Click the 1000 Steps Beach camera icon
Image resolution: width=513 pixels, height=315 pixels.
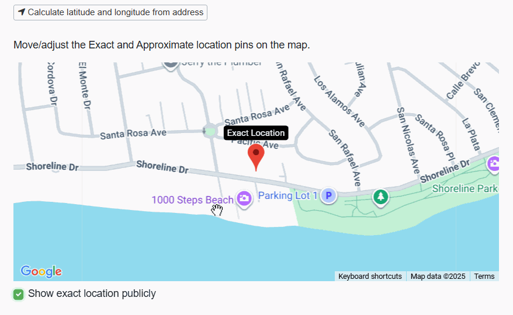tap(244, 199)
